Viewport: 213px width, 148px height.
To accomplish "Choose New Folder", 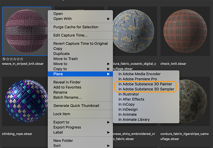I will coord(80,141).
